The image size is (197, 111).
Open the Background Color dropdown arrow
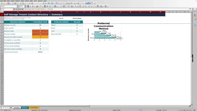42,6
